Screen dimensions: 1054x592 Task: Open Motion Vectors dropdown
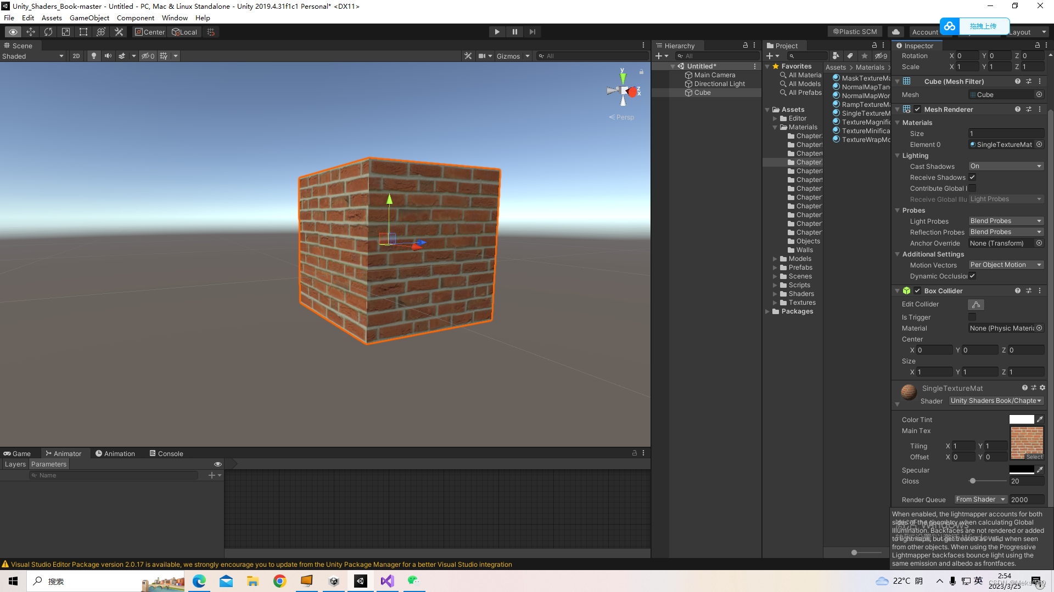[x=1006, y=265]
